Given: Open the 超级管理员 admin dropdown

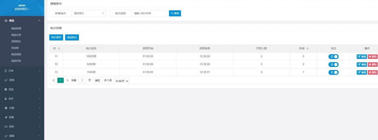Looking at the screenshot, I should [22, 9].
